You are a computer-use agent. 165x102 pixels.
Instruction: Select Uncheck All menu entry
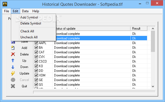coord(33,37)
